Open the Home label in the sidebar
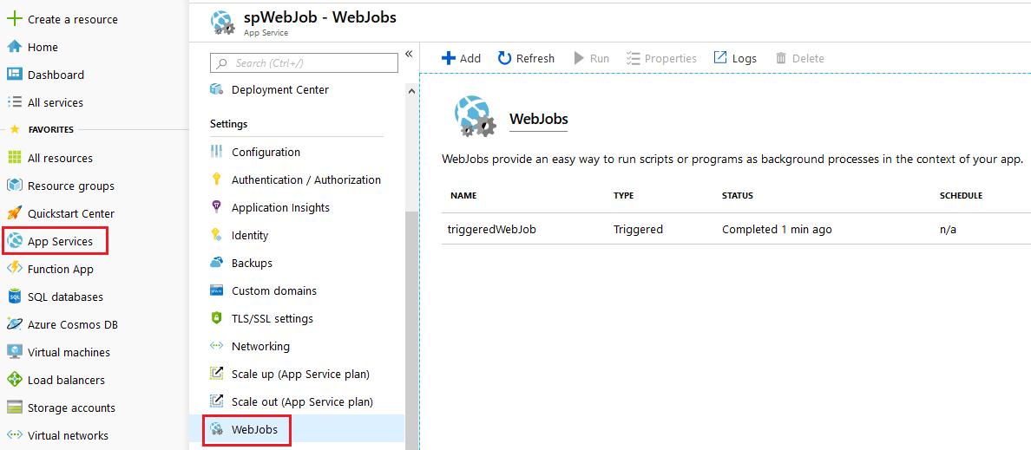Viewport: 1031px width, 450px height. [43, 48]
